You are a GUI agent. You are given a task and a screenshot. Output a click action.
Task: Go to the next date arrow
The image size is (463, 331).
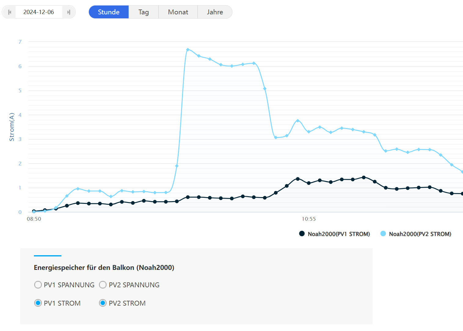[x=69, y=12]
